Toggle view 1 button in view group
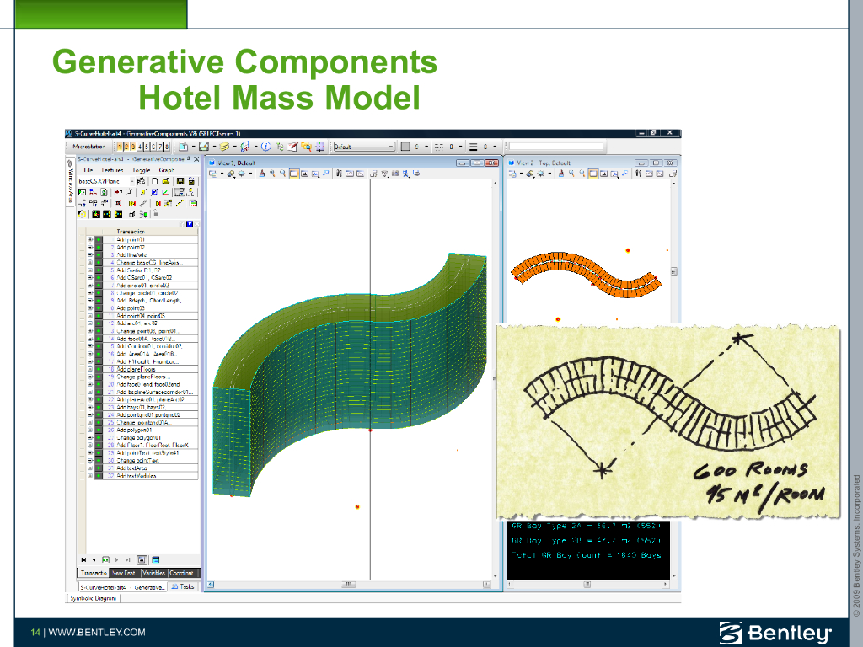 120,147
